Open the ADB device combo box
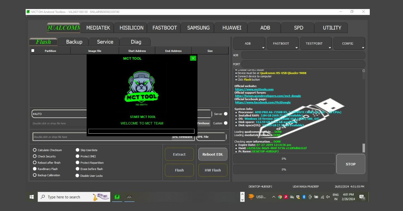Image resolution: width=403 pixels, height=211 pixels. 303,55
